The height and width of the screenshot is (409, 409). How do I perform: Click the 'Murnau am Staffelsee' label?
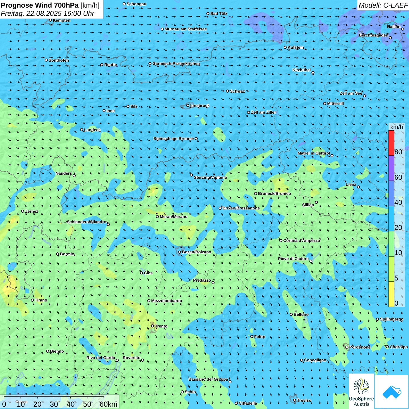[186, 29]
